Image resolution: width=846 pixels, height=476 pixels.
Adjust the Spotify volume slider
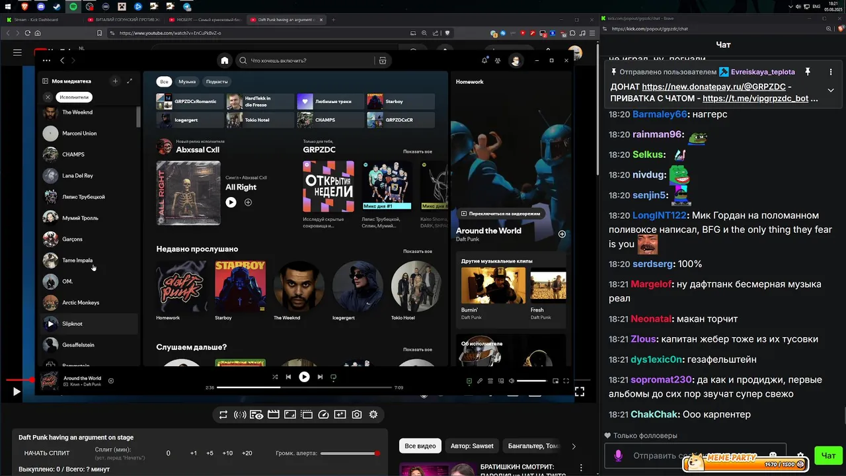pos(532,381)
